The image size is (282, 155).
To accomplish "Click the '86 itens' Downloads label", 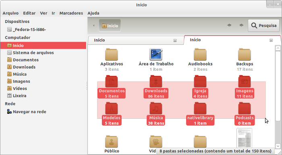I will tap(156, 96).
